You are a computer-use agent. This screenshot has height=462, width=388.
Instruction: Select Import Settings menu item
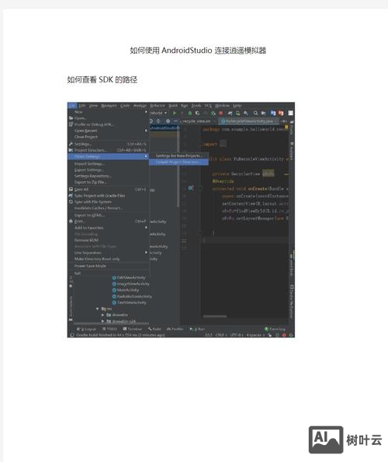(x=108, y=163)
